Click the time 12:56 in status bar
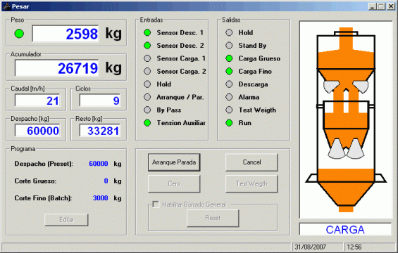Image resolution: width=398 pixels, height=253 pixels. point(354,247)
